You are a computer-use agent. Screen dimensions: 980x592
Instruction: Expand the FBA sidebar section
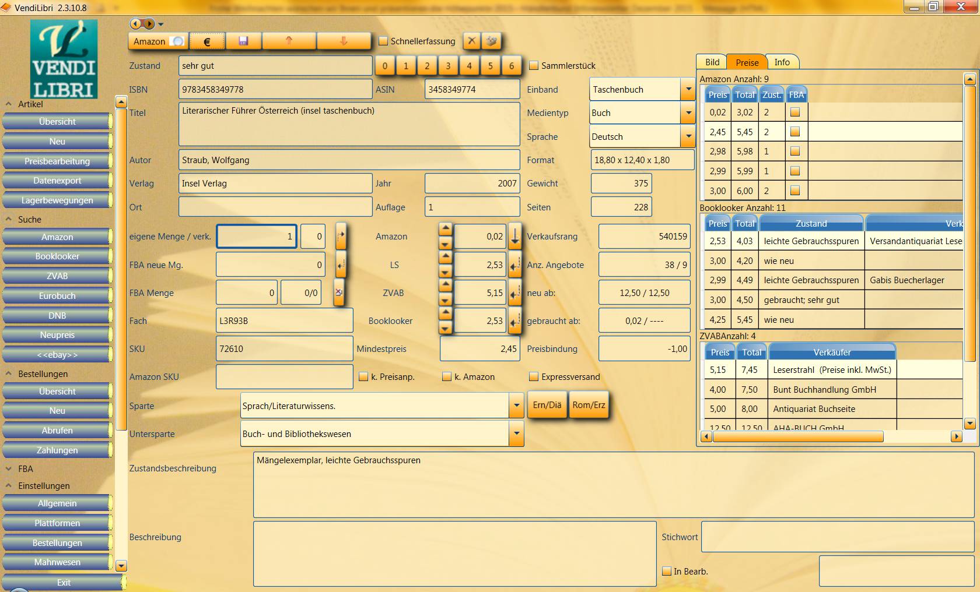click(x=9, y=469)
